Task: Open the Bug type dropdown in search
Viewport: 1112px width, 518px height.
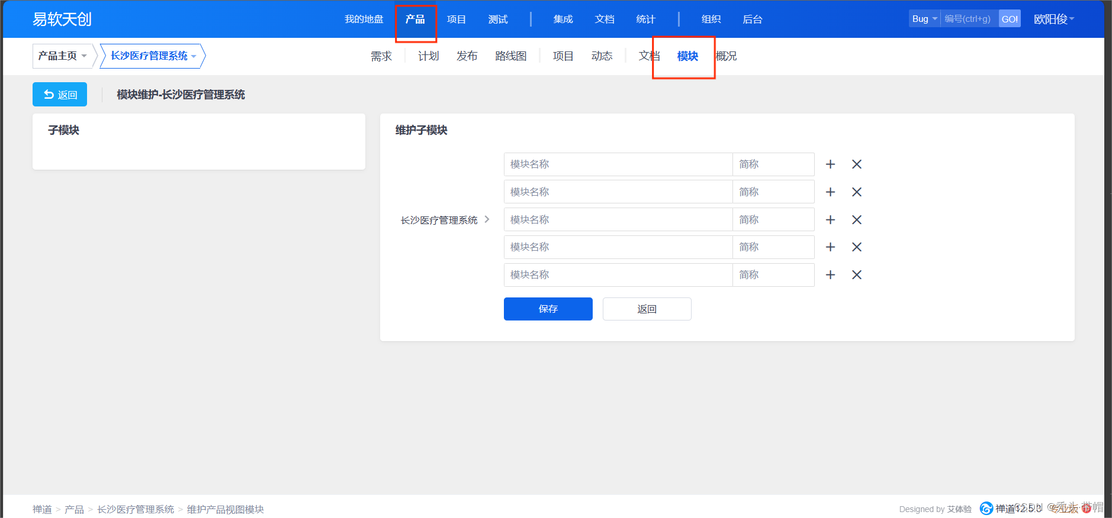Action: point(924,19)
